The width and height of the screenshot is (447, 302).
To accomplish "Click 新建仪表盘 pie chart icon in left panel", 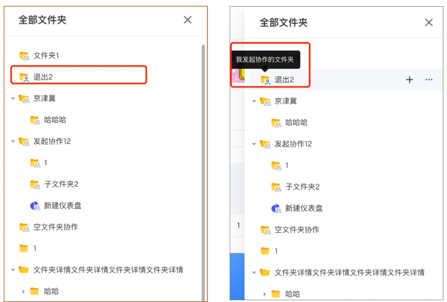I will 35,206.
